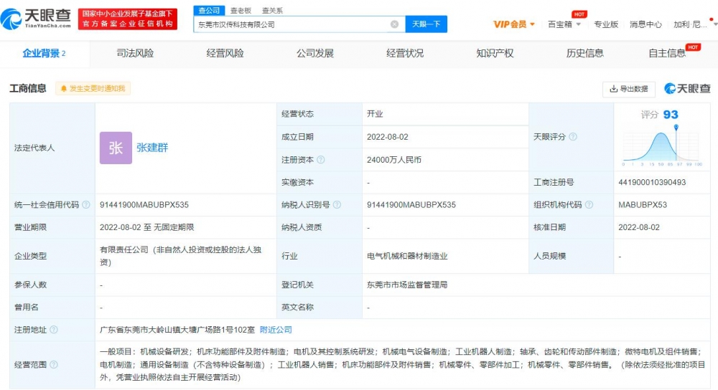This screenshot has width=718, height=390.
Task: Click the help icon beside 纳税人识别号
Action: coord(337,205)
